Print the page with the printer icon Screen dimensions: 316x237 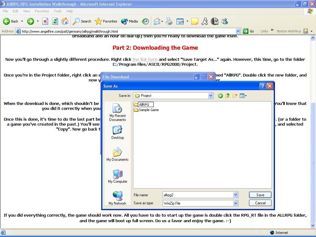(169, 21)
